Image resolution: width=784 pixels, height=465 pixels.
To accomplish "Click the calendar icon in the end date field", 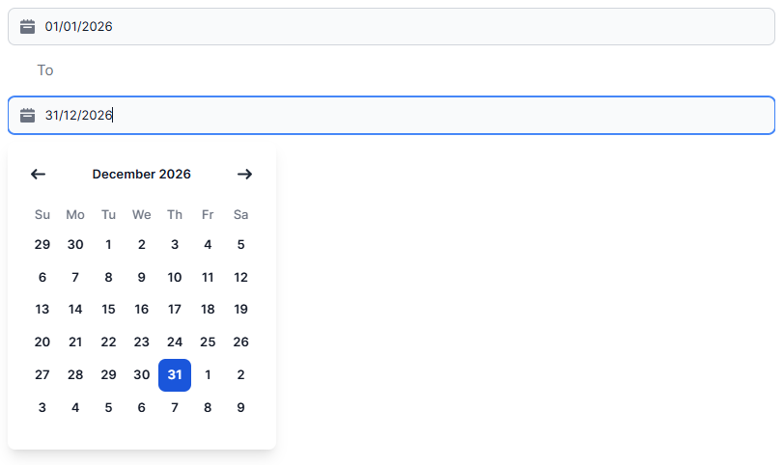I will coord(28,116).
